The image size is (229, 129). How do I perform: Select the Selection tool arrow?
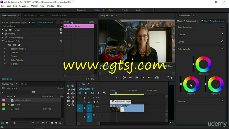click(x=68, y=86)
